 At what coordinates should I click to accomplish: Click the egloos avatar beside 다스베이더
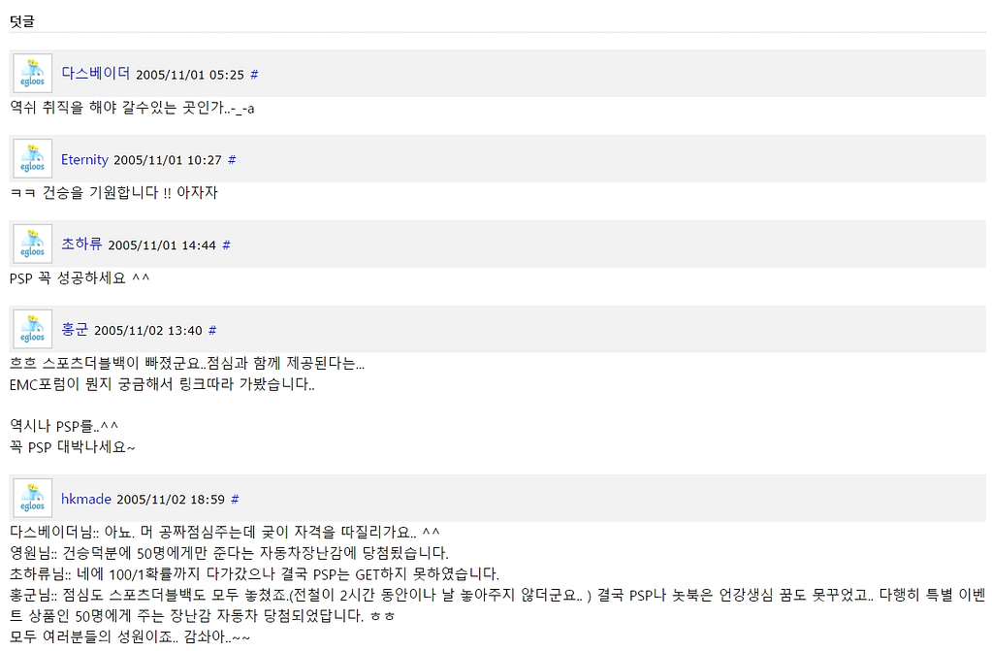[32, 74]
